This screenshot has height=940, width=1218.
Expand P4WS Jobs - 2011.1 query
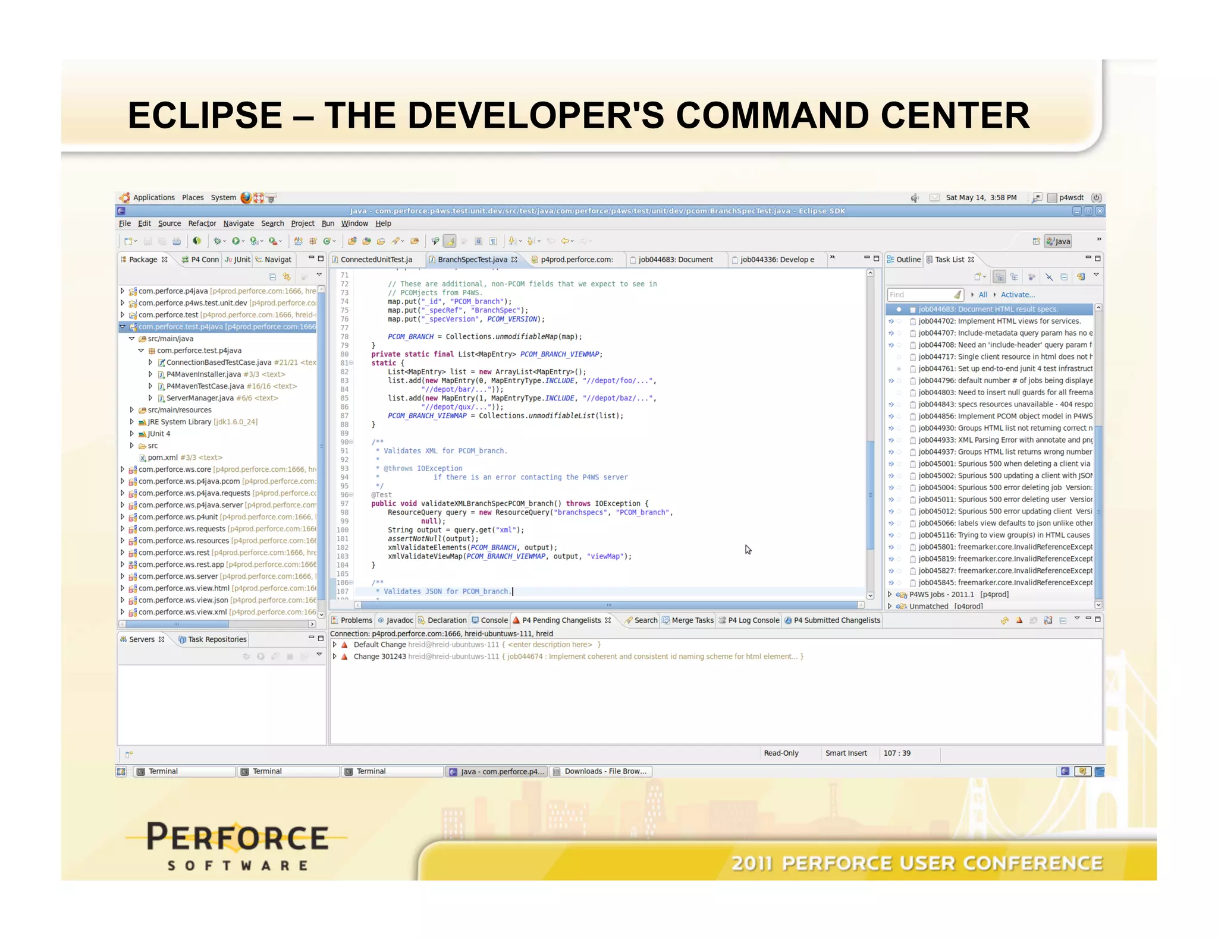tap(890, 594)
